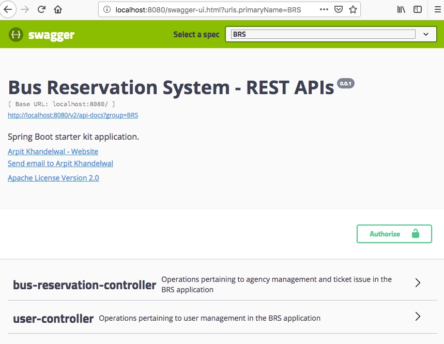This screenshot has width=444, height=344.
Task: Open the Library bookmarks icon
Action: [x=401, y=10]
